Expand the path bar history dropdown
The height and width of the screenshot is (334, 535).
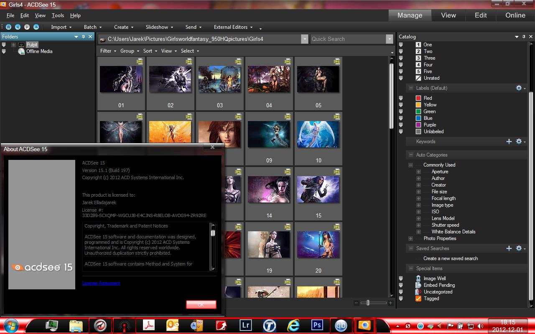pos(304,39)
